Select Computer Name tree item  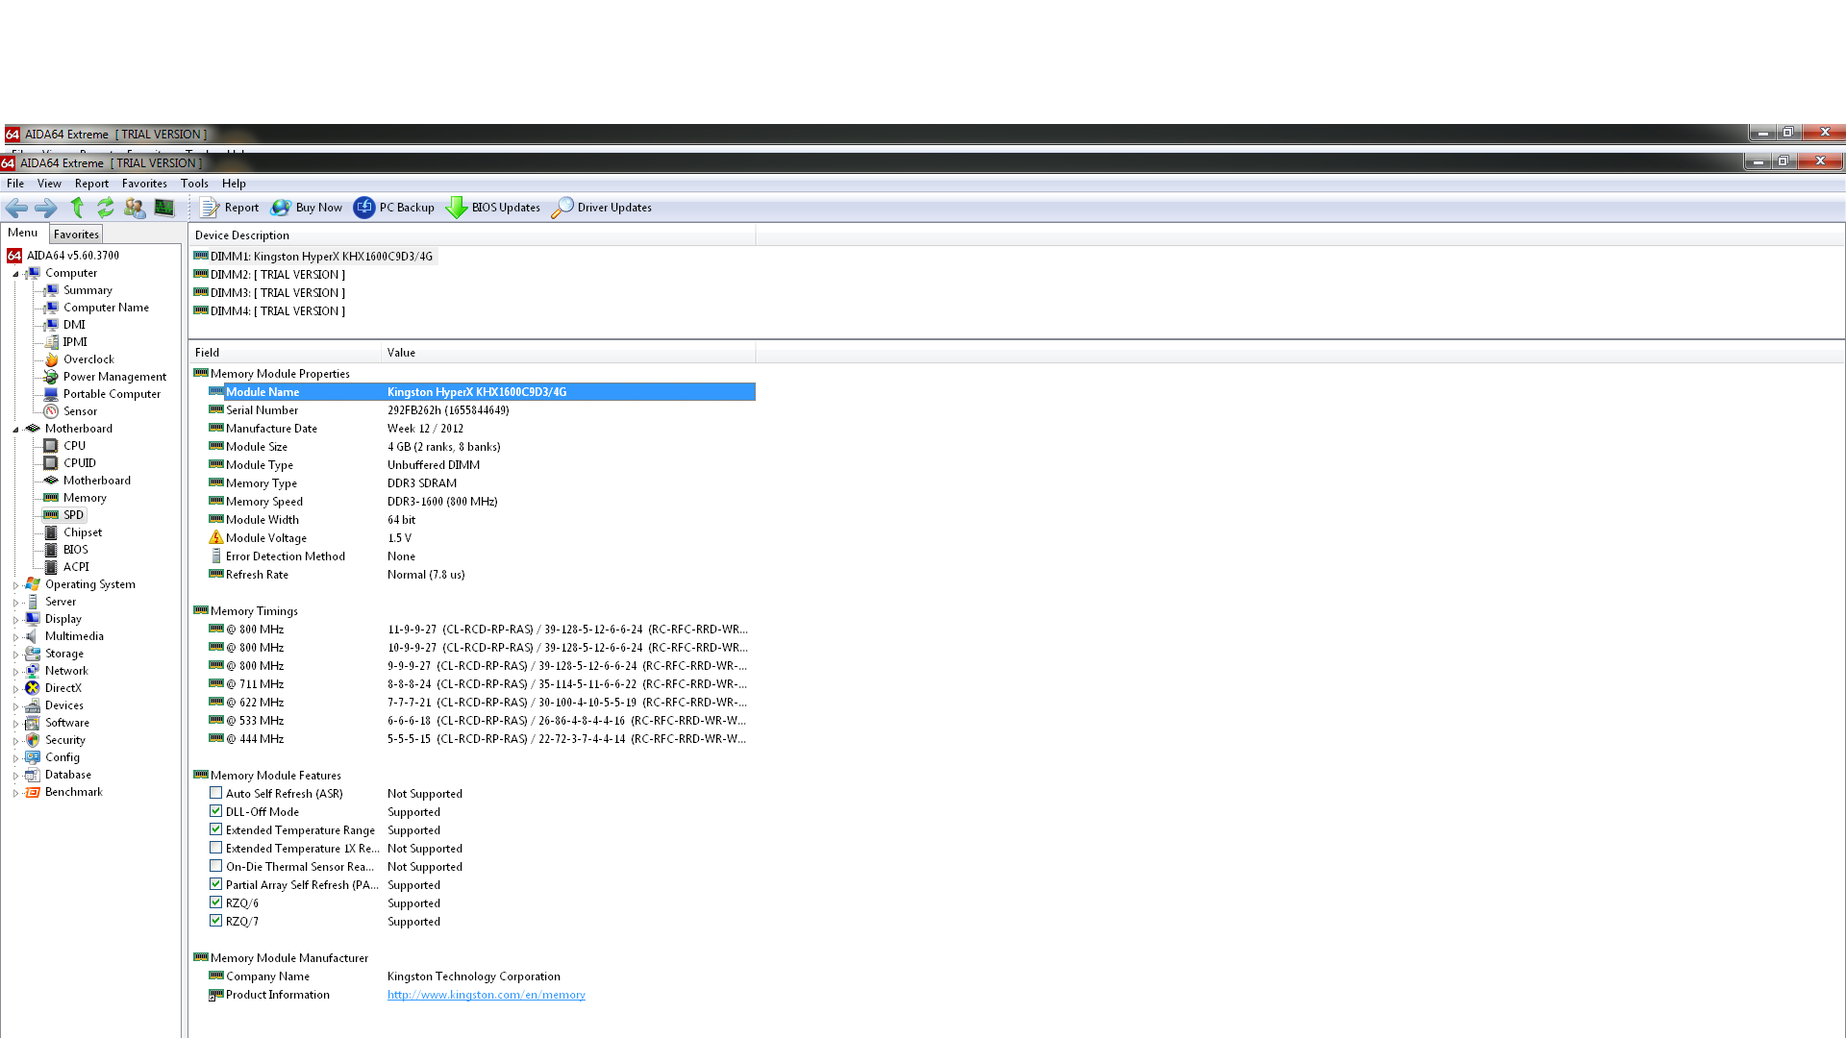(x=106, y=308)
